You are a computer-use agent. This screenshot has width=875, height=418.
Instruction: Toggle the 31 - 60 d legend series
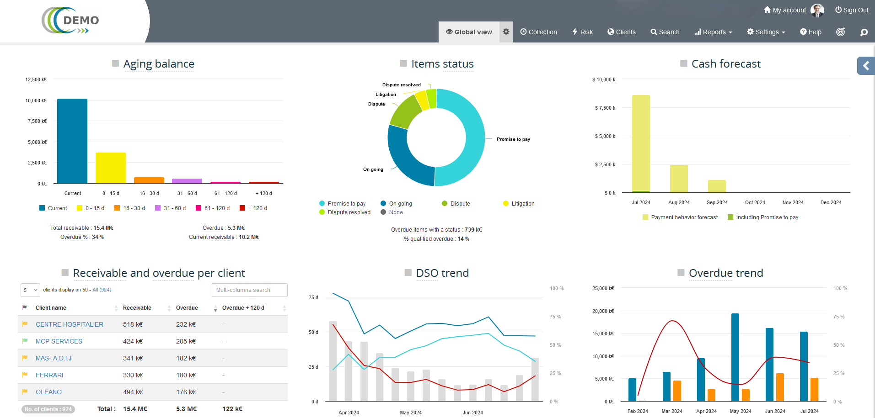[x=171, y=208]
